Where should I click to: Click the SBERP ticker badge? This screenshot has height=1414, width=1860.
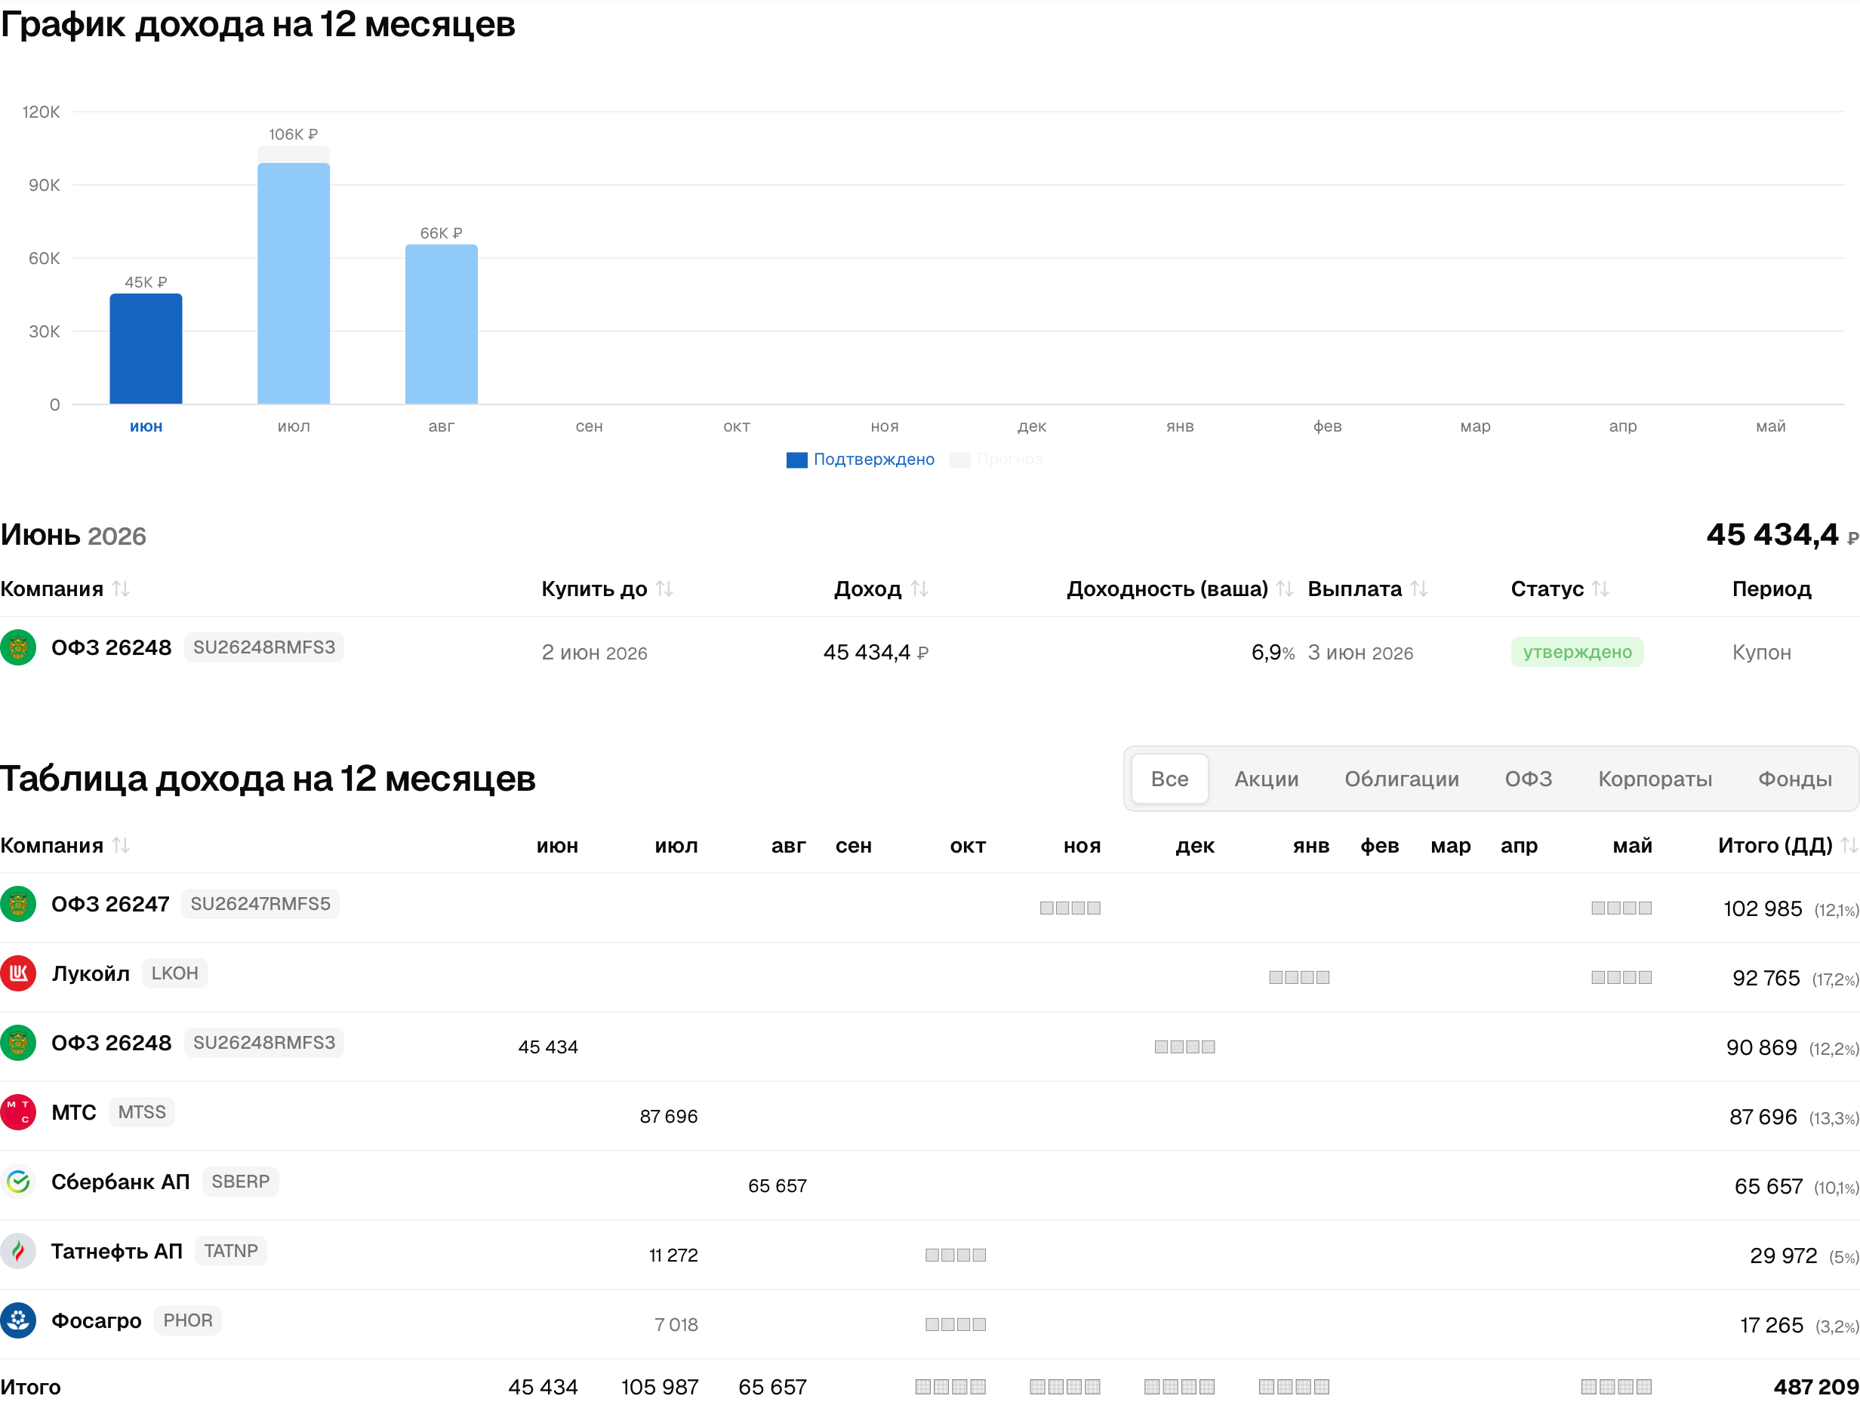[241, 1182]
